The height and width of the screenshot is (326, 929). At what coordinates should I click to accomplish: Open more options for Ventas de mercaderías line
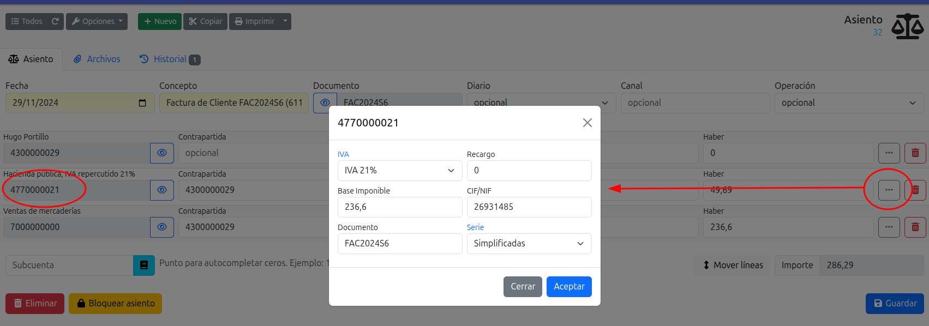(889, 227)
